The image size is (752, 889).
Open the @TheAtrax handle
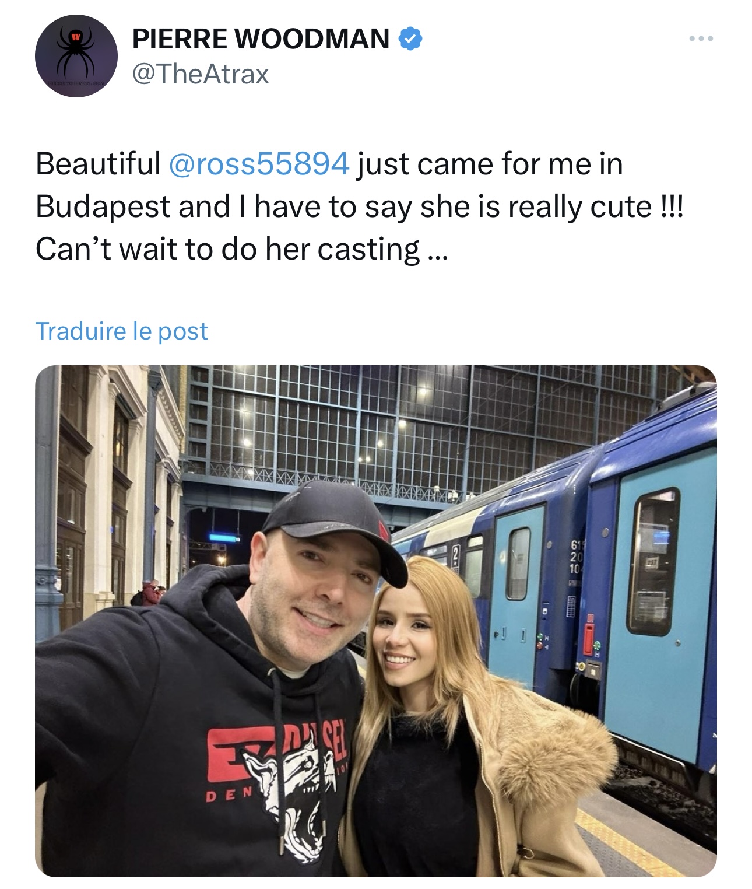(201, 74)
